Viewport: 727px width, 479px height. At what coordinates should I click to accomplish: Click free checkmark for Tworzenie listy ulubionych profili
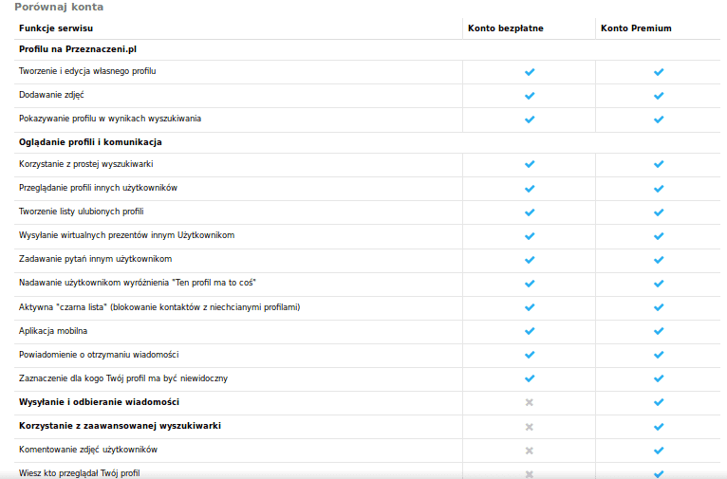click(530, 212)
